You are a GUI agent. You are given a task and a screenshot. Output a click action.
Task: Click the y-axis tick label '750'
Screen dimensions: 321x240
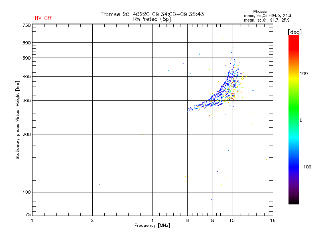coord(26,25)
